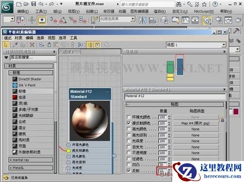Image resolution: width=244 pixels, height=182 pixels.
Task: Click the star favorites icon in title bar
Action: pyautogui.click(x=204, y=4)
